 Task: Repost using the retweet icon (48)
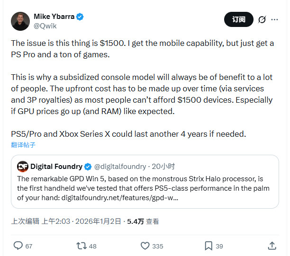pos(82,246)
